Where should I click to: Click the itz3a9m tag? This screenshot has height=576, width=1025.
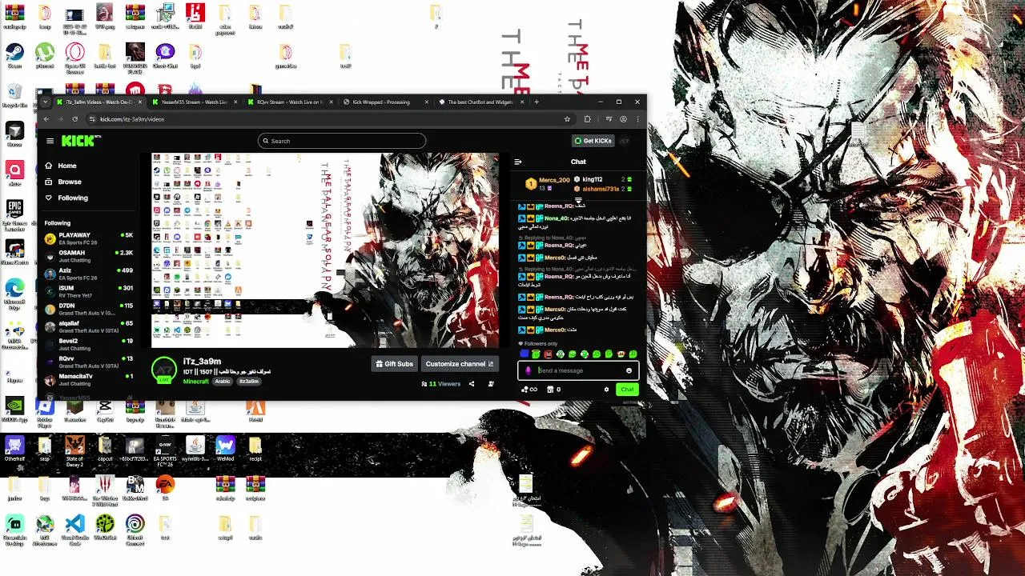(x=248, y=382)
